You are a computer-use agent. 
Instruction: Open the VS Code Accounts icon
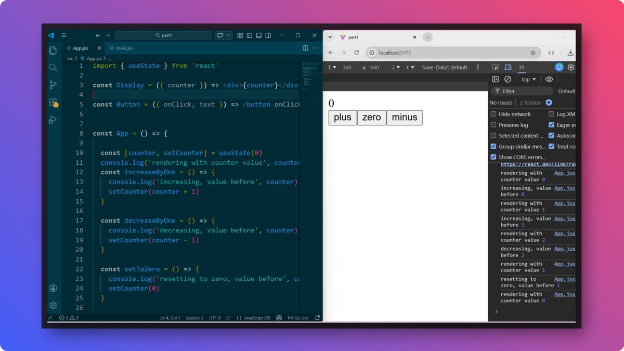tap(53, 288)
